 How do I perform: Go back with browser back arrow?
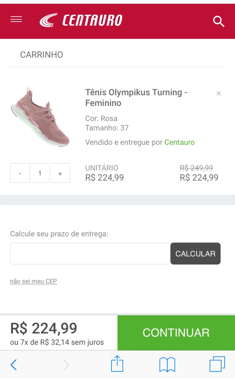pos(14,365)
